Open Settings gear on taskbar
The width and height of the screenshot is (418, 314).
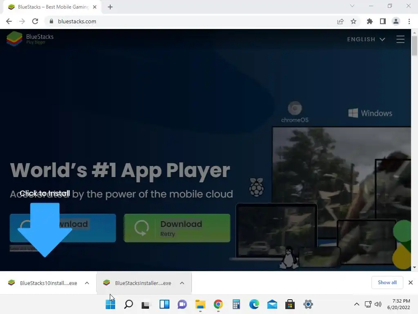click(308, 304)
